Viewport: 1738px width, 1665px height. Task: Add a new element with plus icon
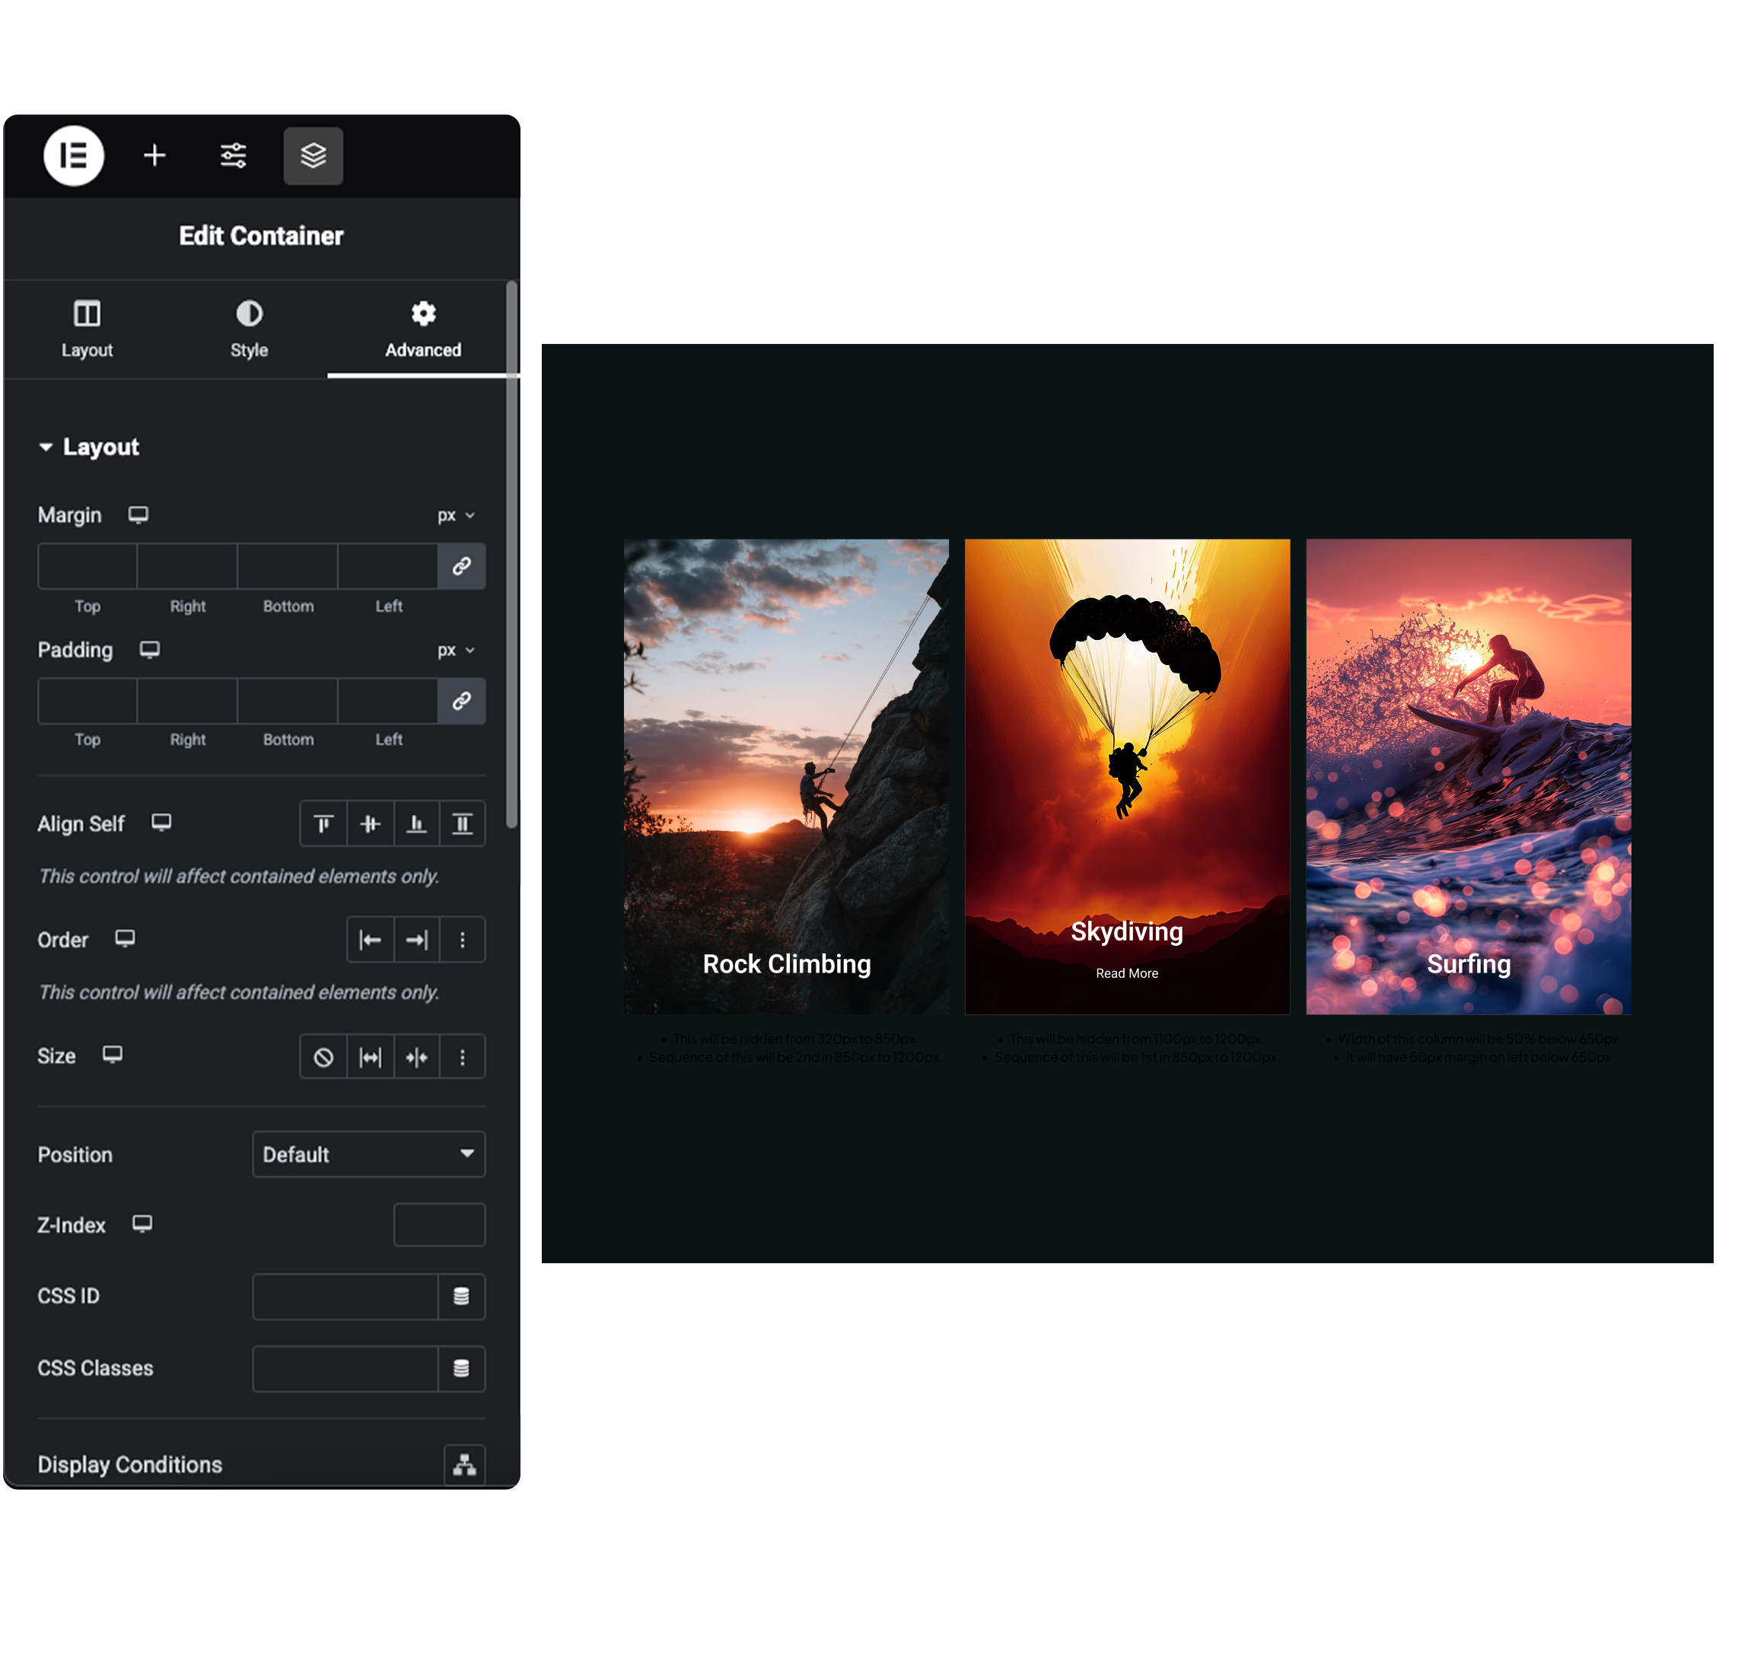155,156
